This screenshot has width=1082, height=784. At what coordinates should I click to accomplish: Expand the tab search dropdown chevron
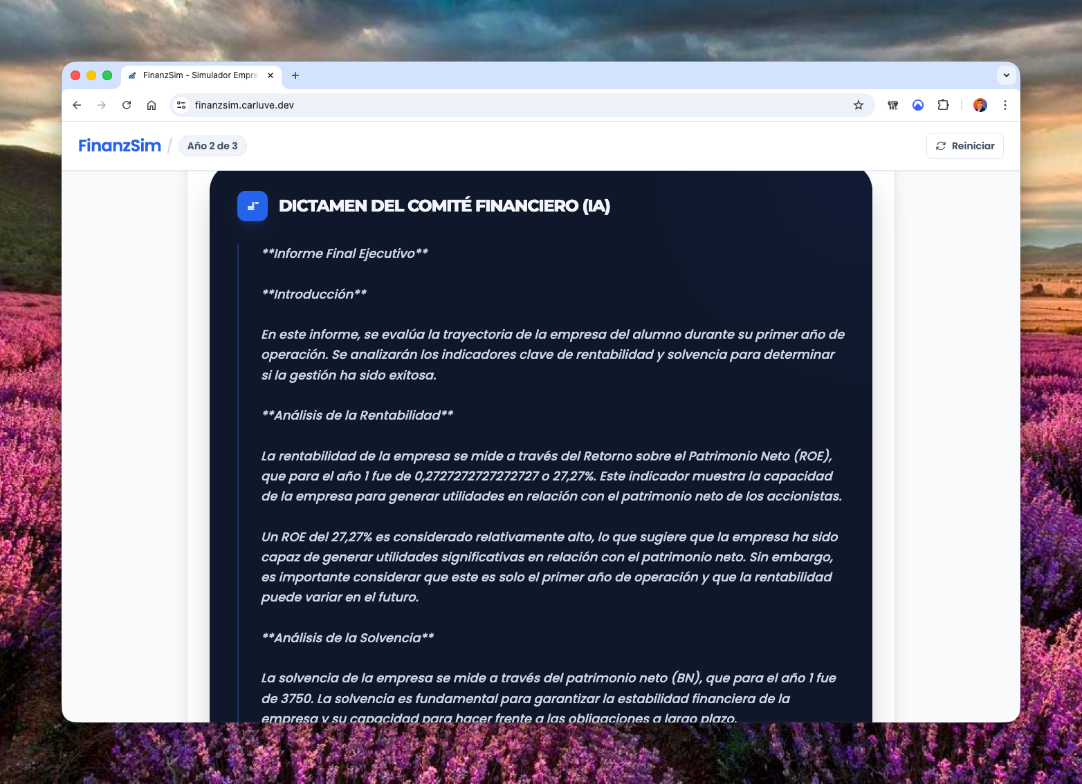(1006, 75)
